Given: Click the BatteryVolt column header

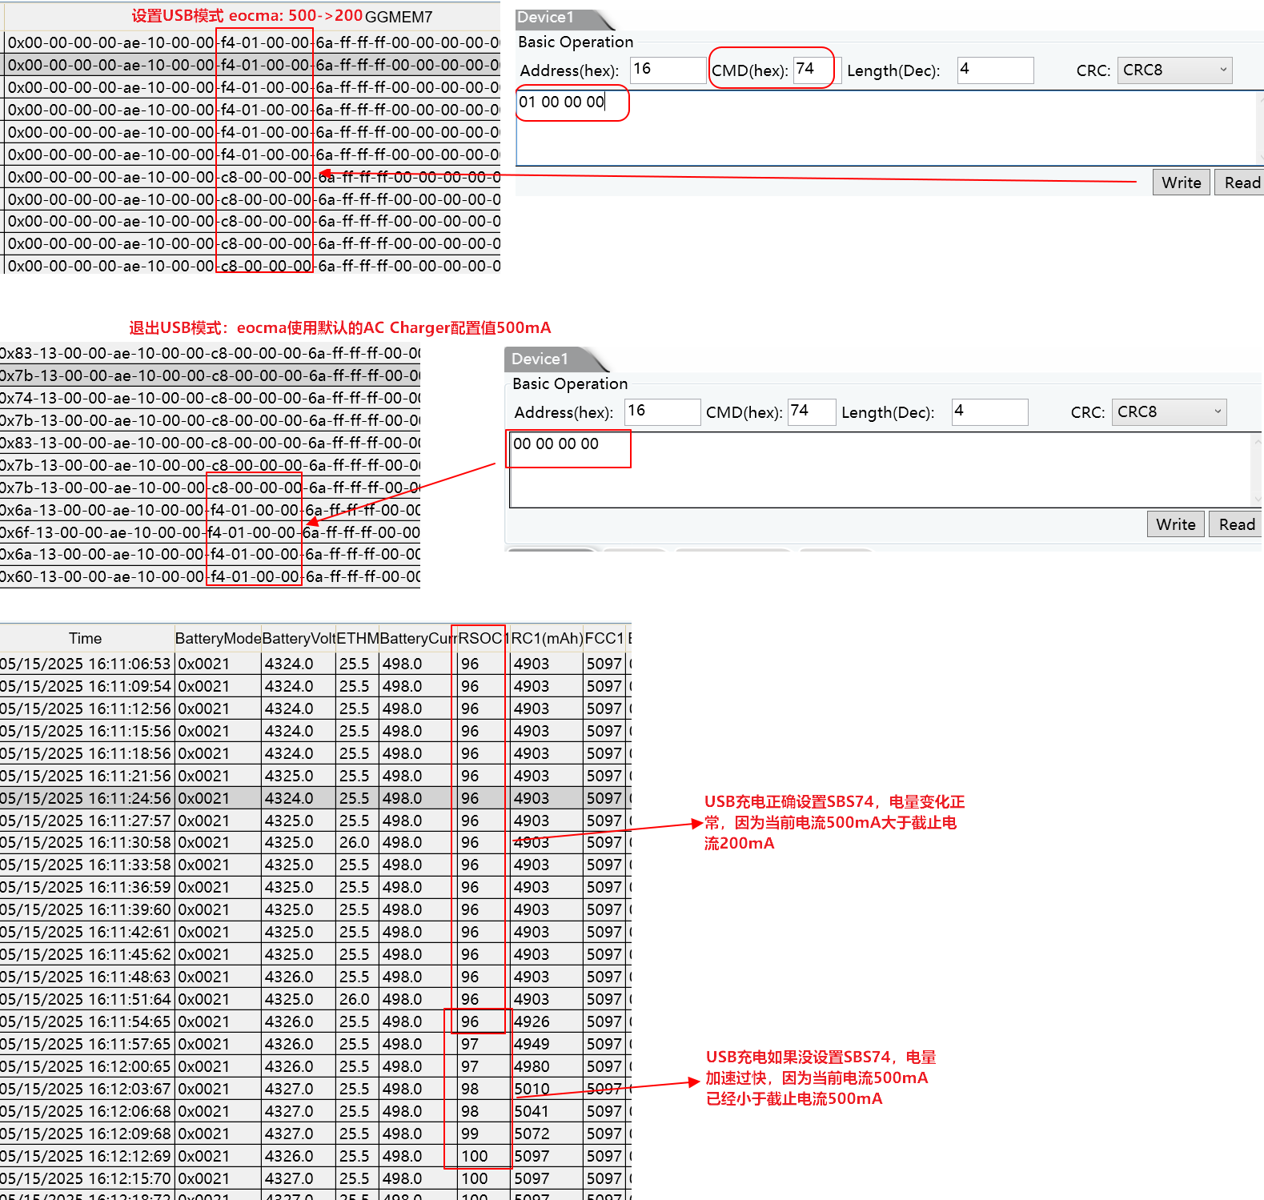Looking at the screenshot, I should pos(299,638).
